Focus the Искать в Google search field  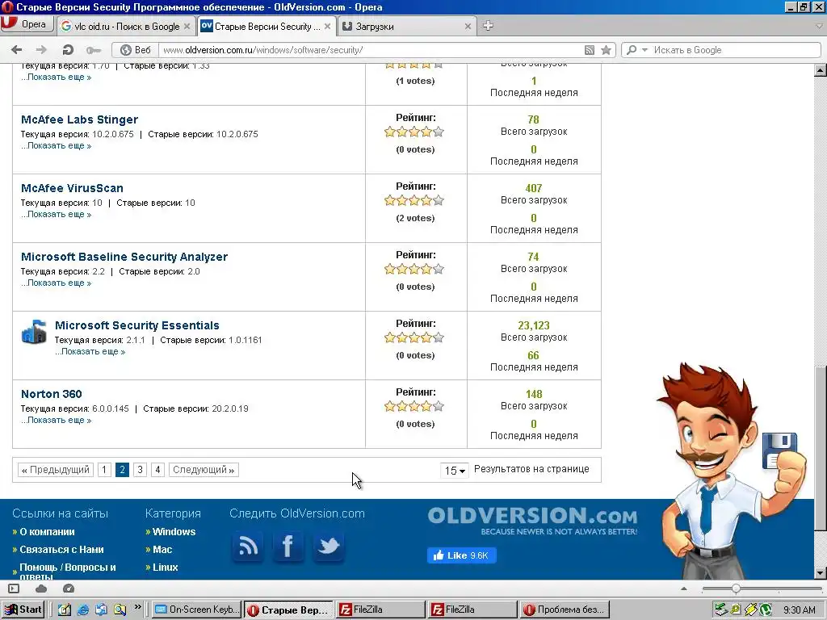coord(735,50)
